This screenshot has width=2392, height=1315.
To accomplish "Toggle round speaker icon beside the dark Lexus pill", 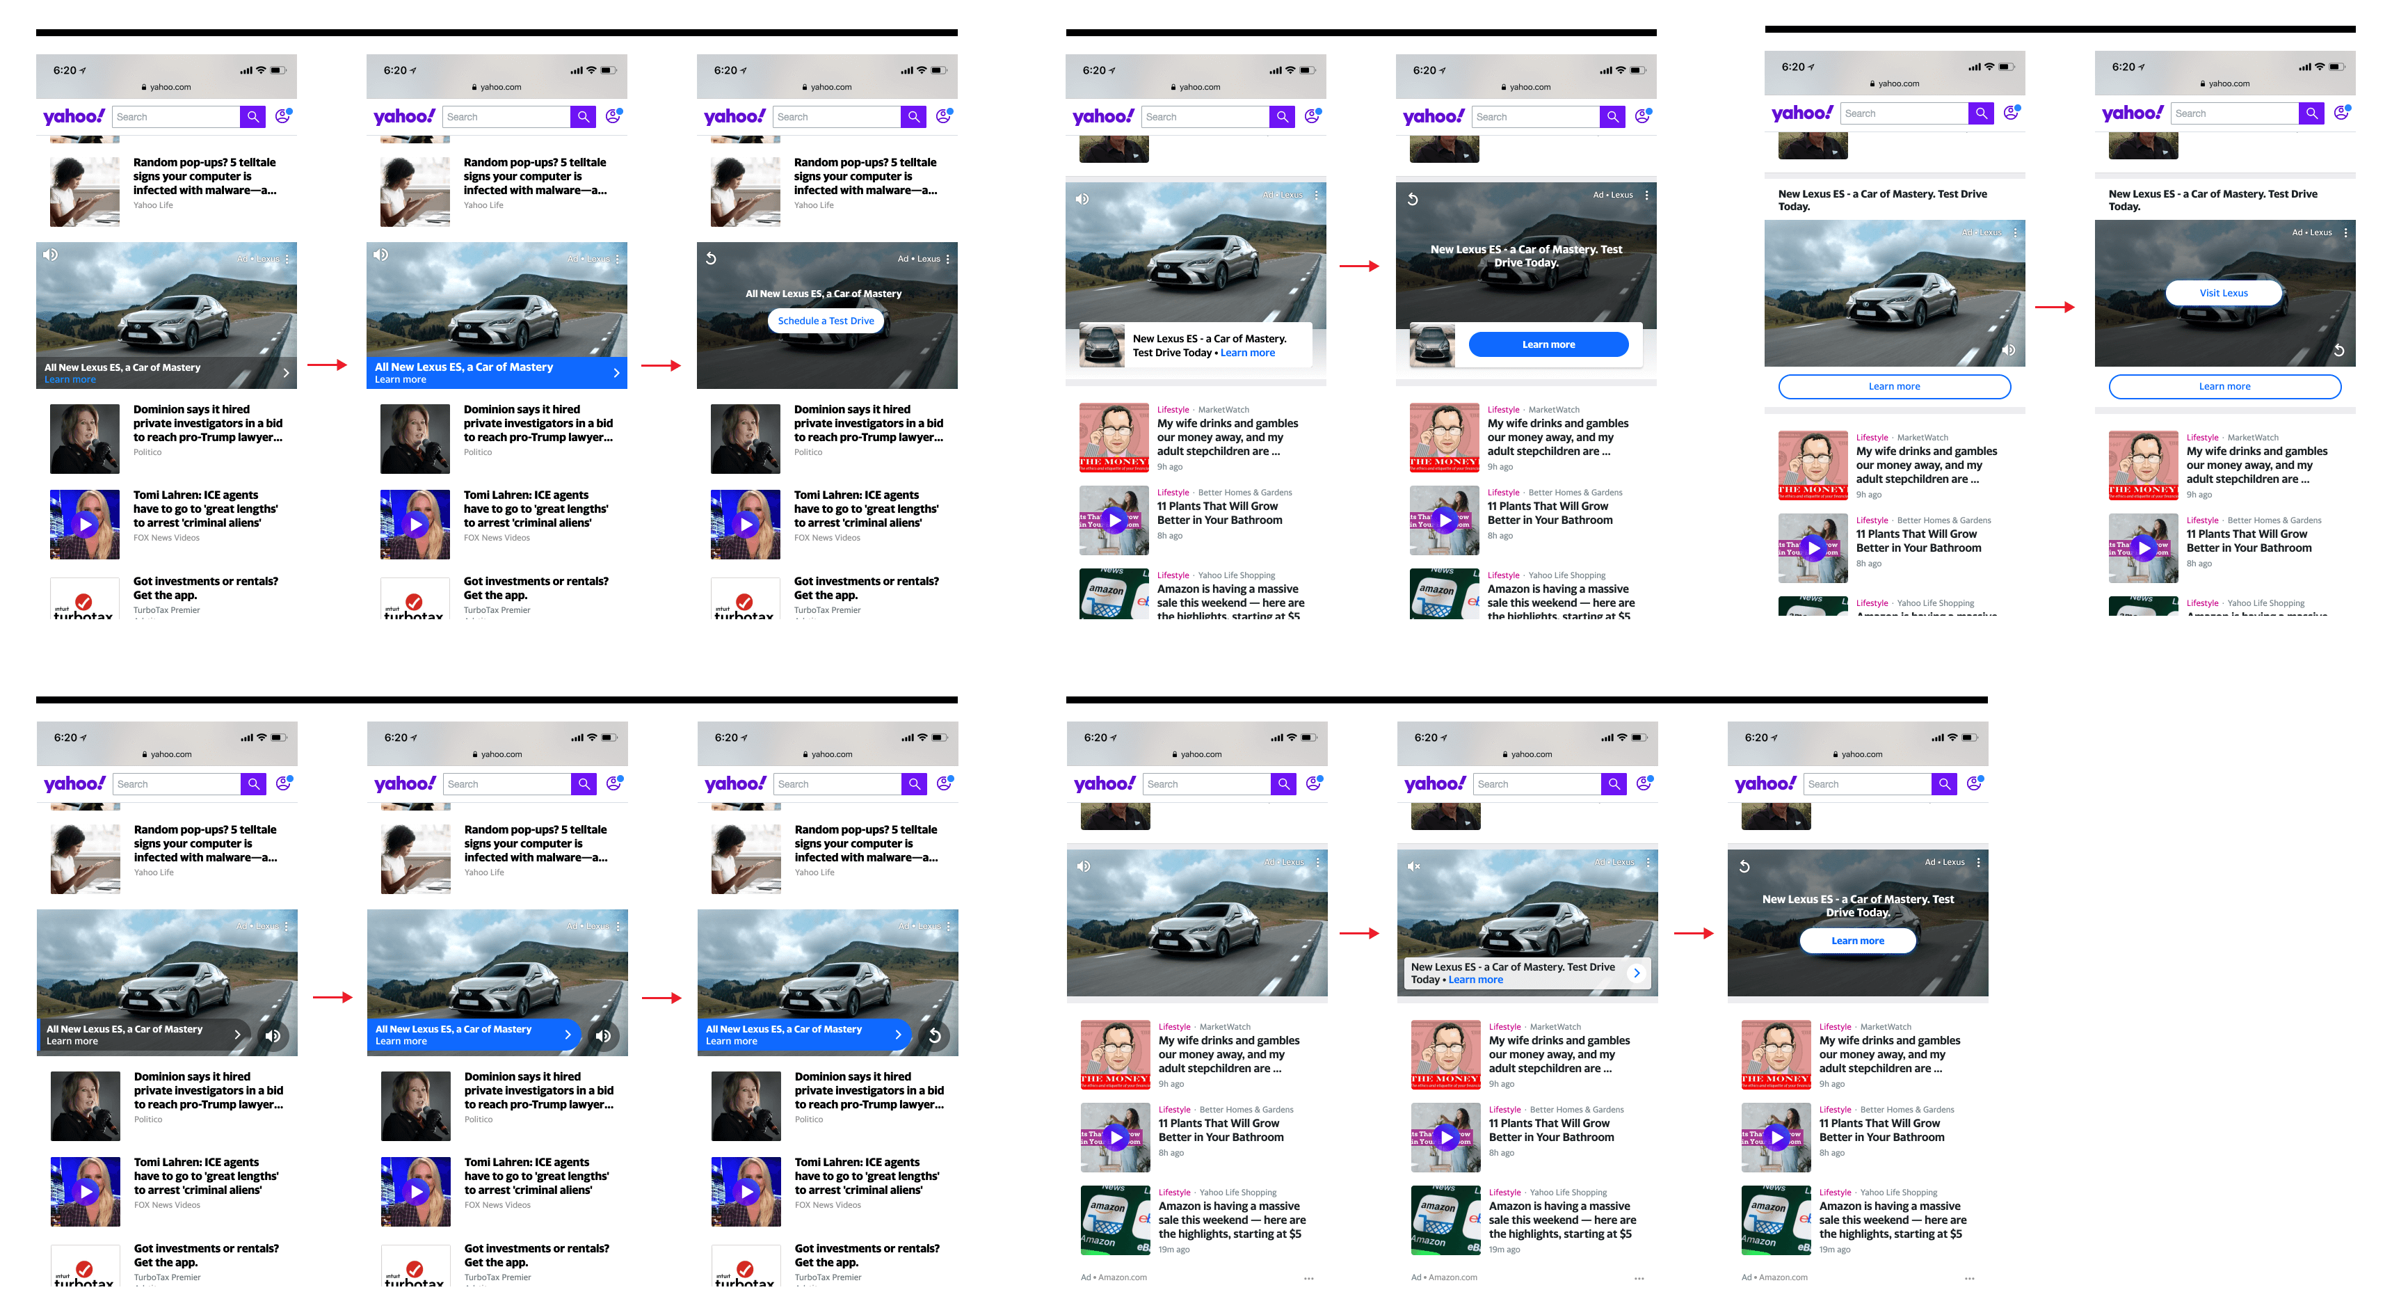I will (x=273, y=1035).
